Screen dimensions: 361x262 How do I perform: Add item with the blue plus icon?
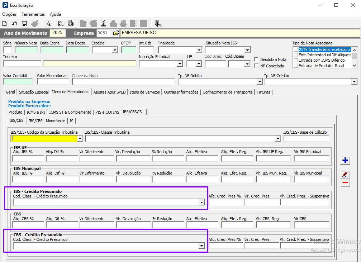pyautogui.click(x=345, y=160)
